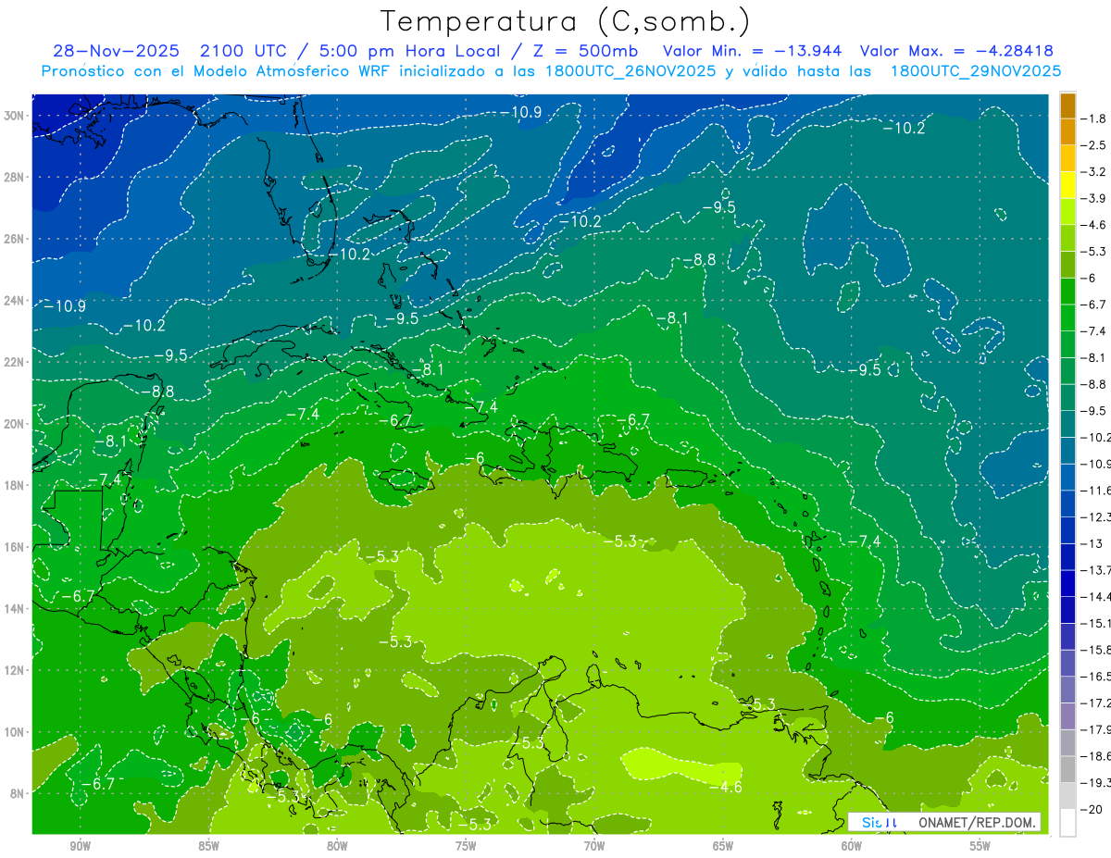Click the colorbar label "-2.5"

point(1094,145)
